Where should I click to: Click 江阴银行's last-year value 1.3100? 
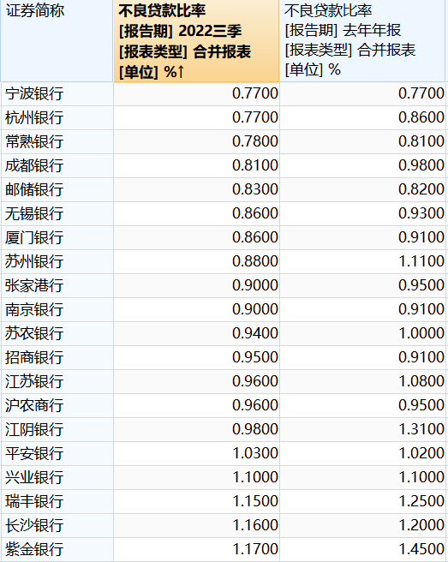421,430
